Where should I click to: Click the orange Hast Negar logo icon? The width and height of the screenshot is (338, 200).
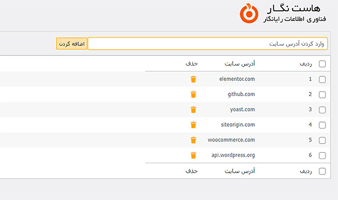[249, 13]
